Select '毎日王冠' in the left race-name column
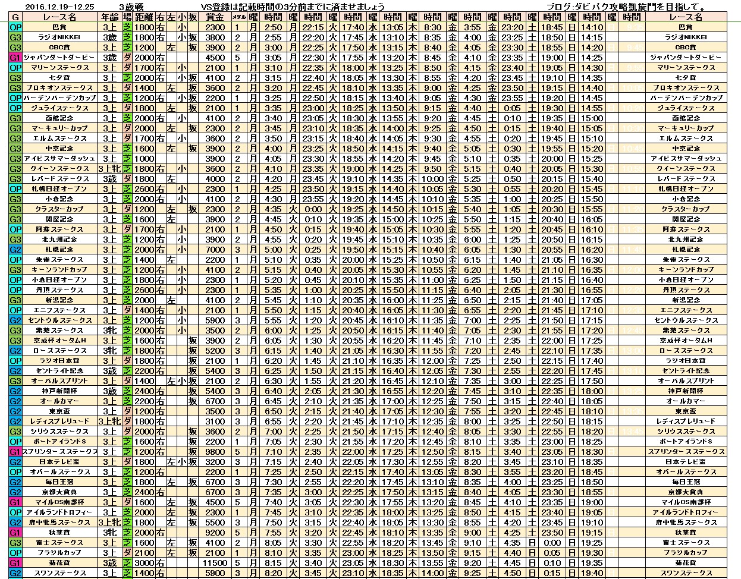 pos(60,482)
